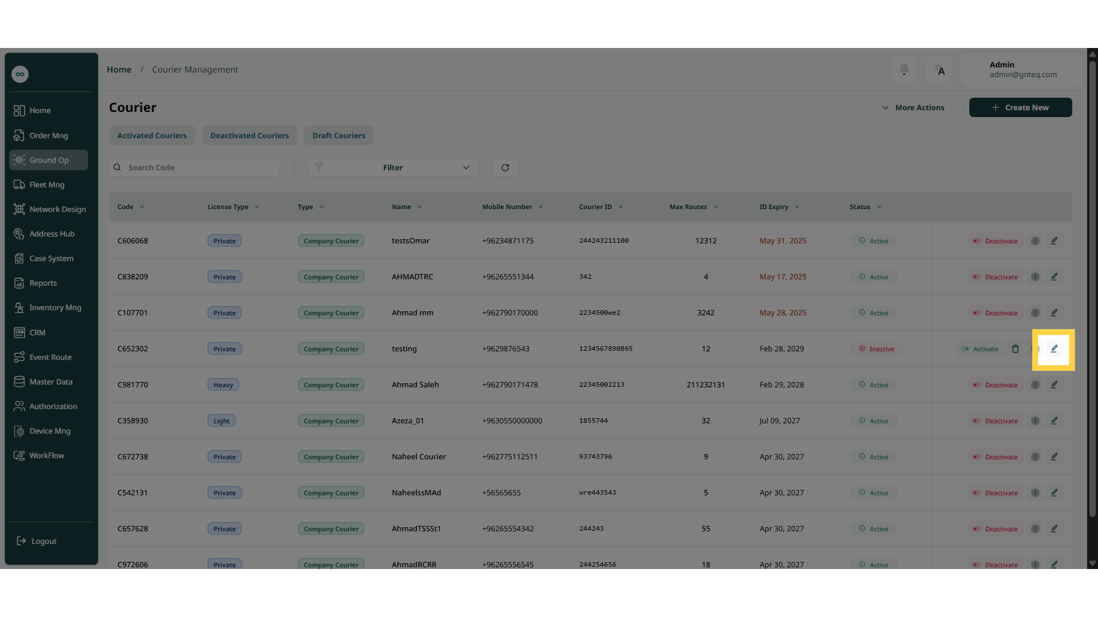Open WorkFlow in the sidebar

click(x=49, y=455)
